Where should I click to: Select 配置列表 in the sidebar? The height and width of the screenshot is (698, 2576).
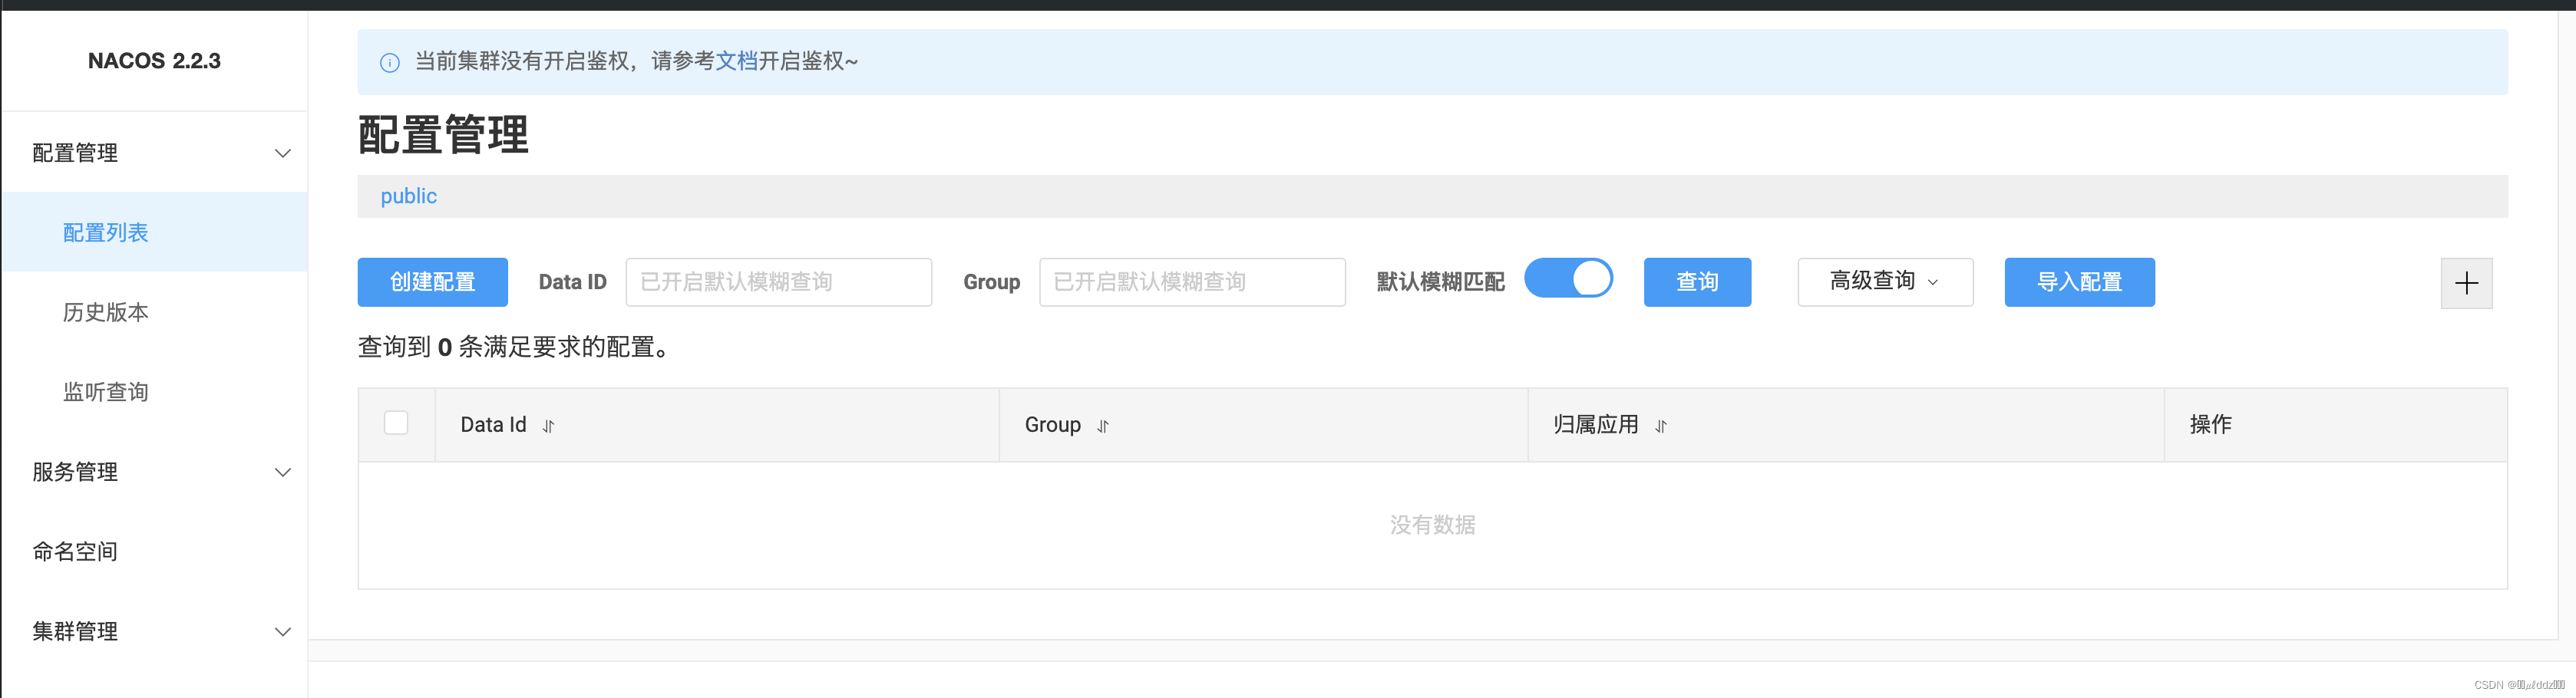(155, 232)
